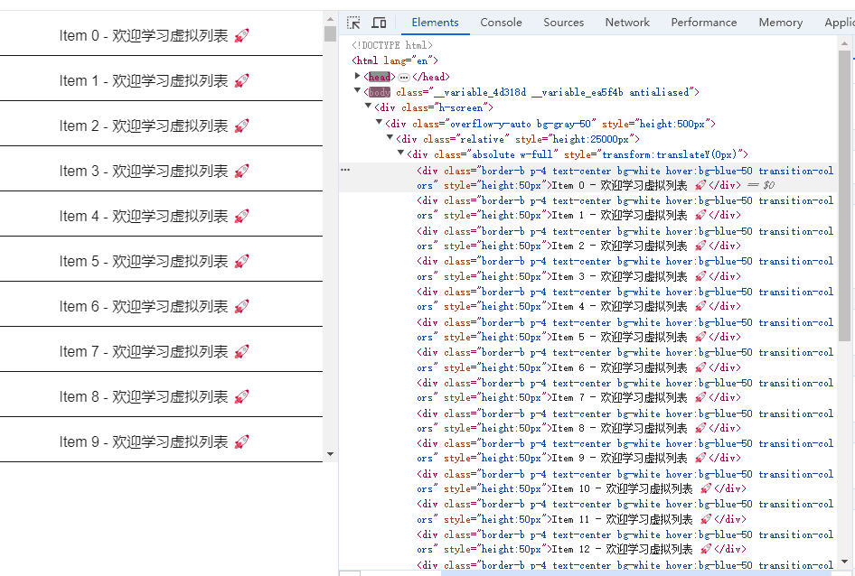Open the Sources tab
The width and height of the screenshot is (855, 576).
(563, 22)
